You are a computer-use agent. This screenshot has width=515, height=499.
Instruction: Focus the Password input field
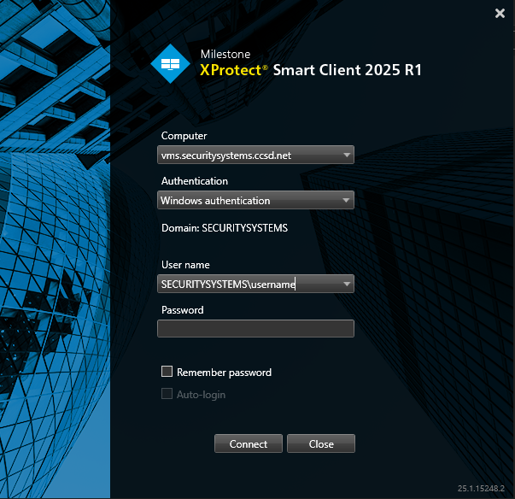pos(255,328)
